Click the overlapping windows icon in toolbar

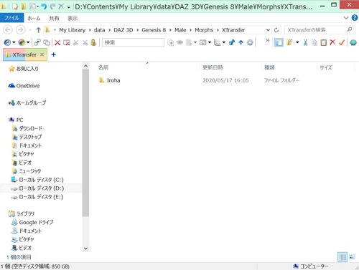47,42
